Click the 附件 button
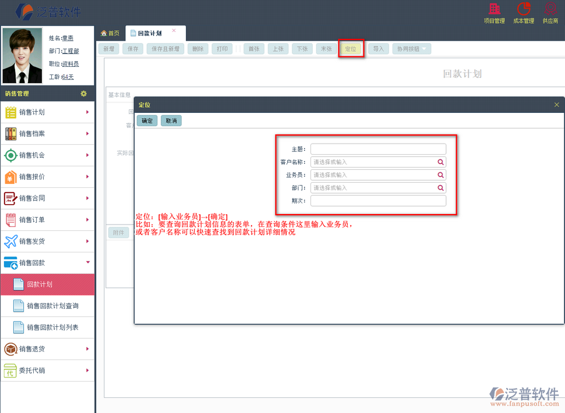The width and height of the screenshot is (565, 413). point(119,233)
